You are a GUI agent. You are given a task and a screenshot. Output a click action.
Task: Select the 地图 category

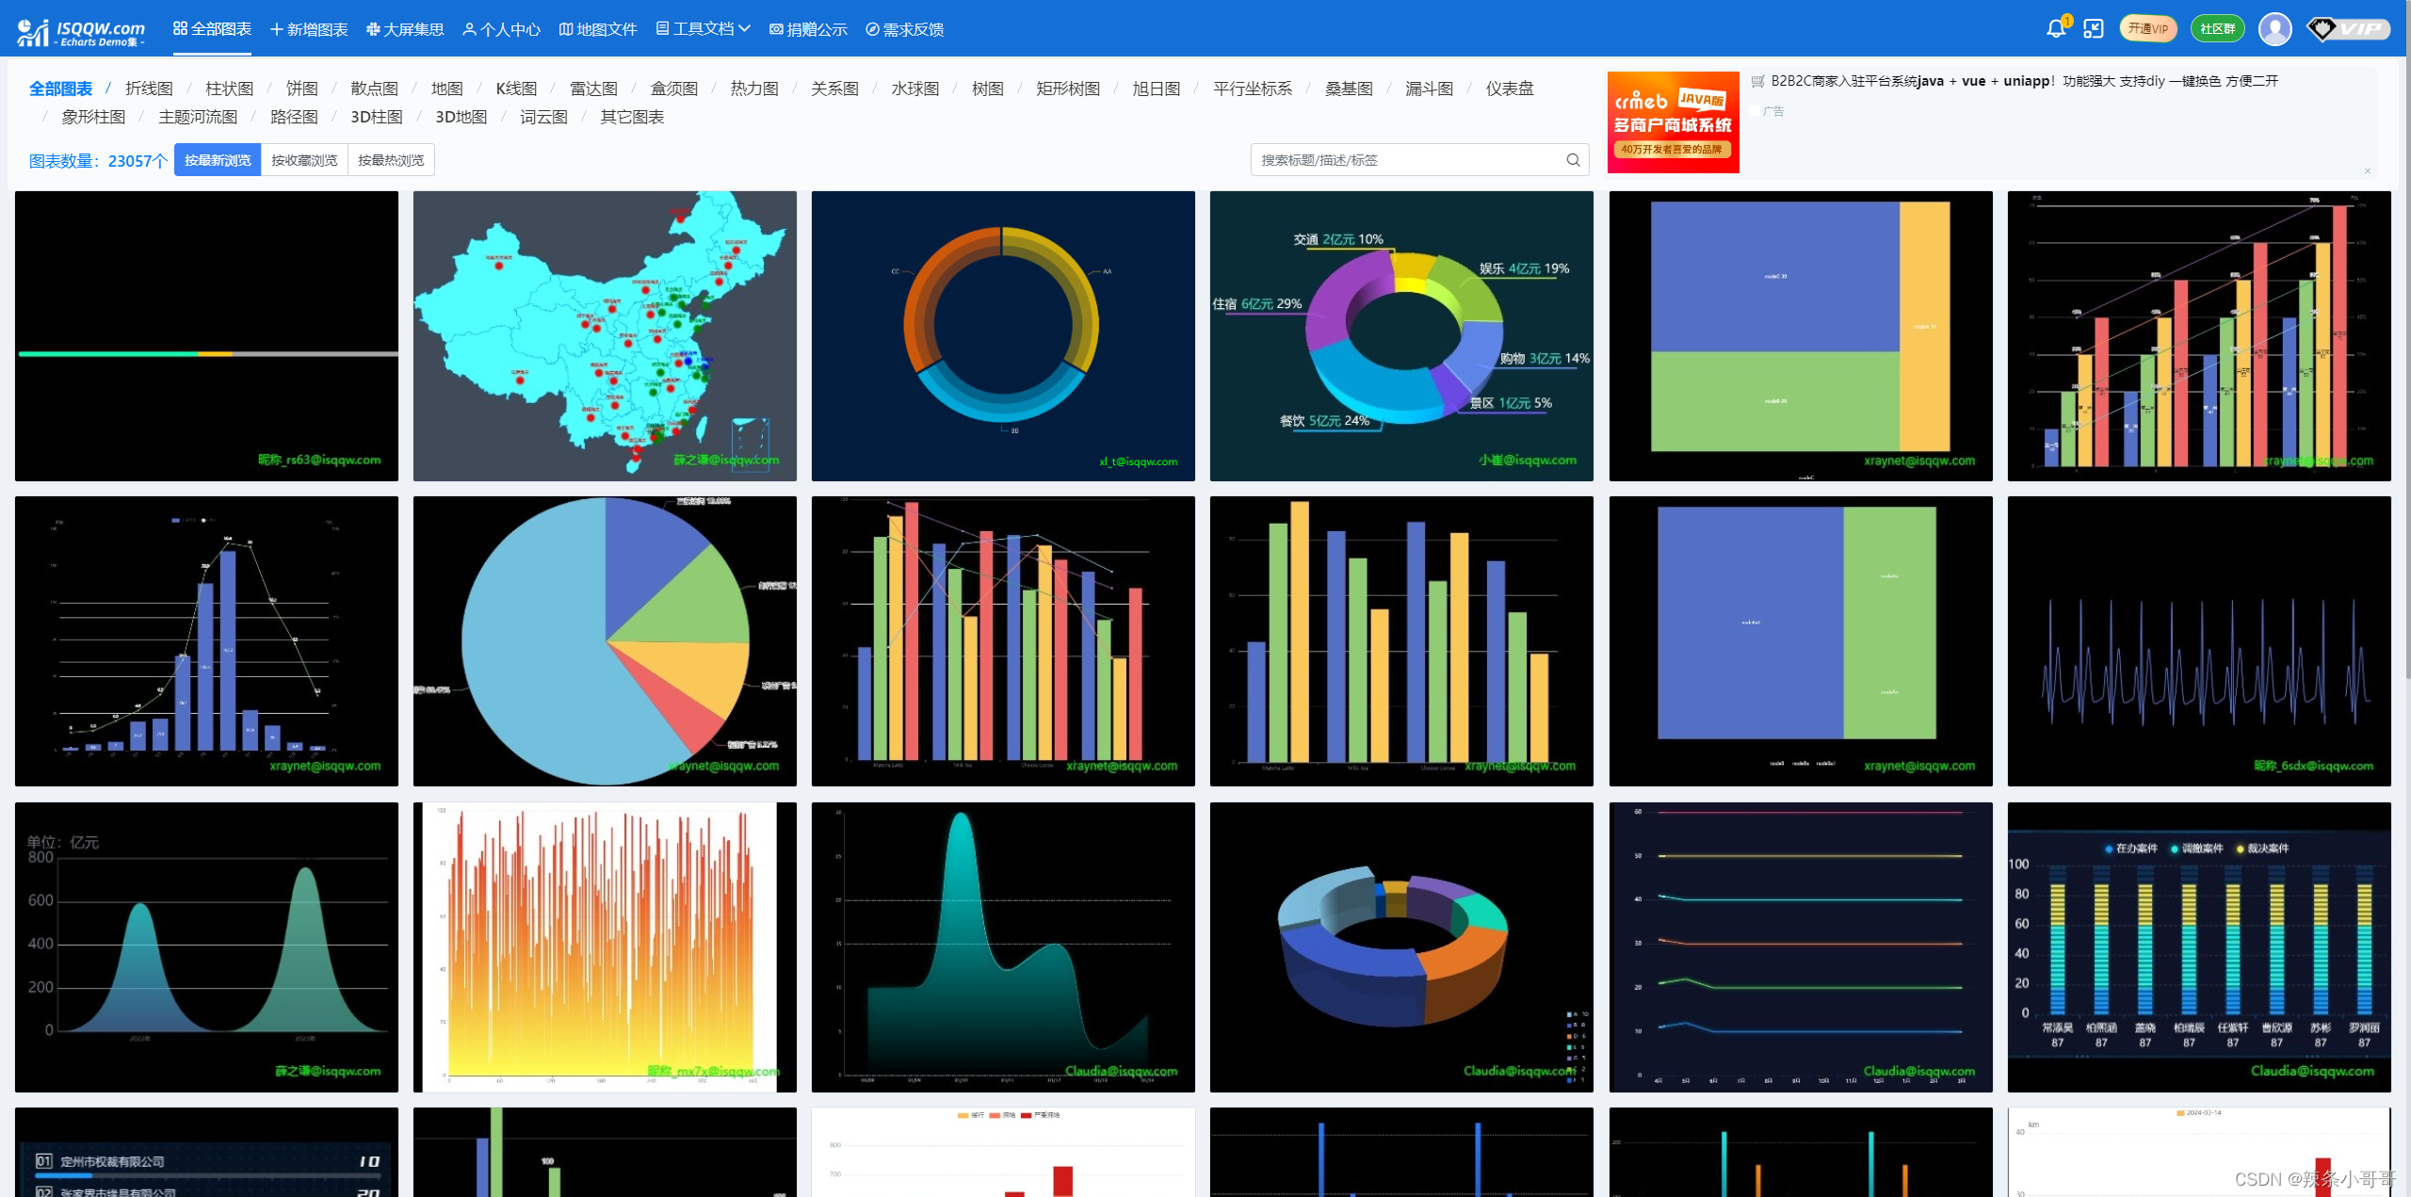click(447, 89)
